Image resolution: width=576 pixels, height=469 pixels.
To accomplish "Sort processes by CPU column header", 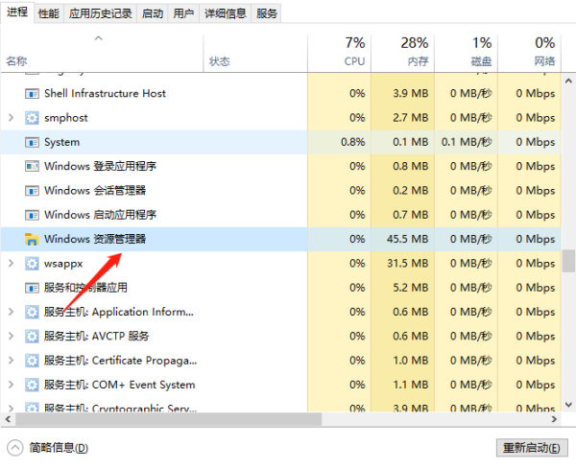I will (x=341, y=52).
